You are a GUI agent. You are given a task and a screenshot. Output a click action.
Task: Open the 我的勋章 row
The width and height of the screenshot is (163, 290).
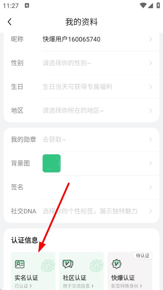pyautogui.click(x=81, y=139)
